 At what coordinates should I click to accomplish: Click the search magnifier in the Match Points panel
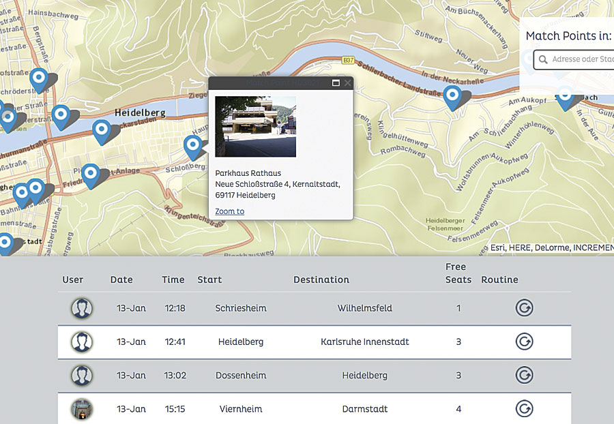(543, 60)
